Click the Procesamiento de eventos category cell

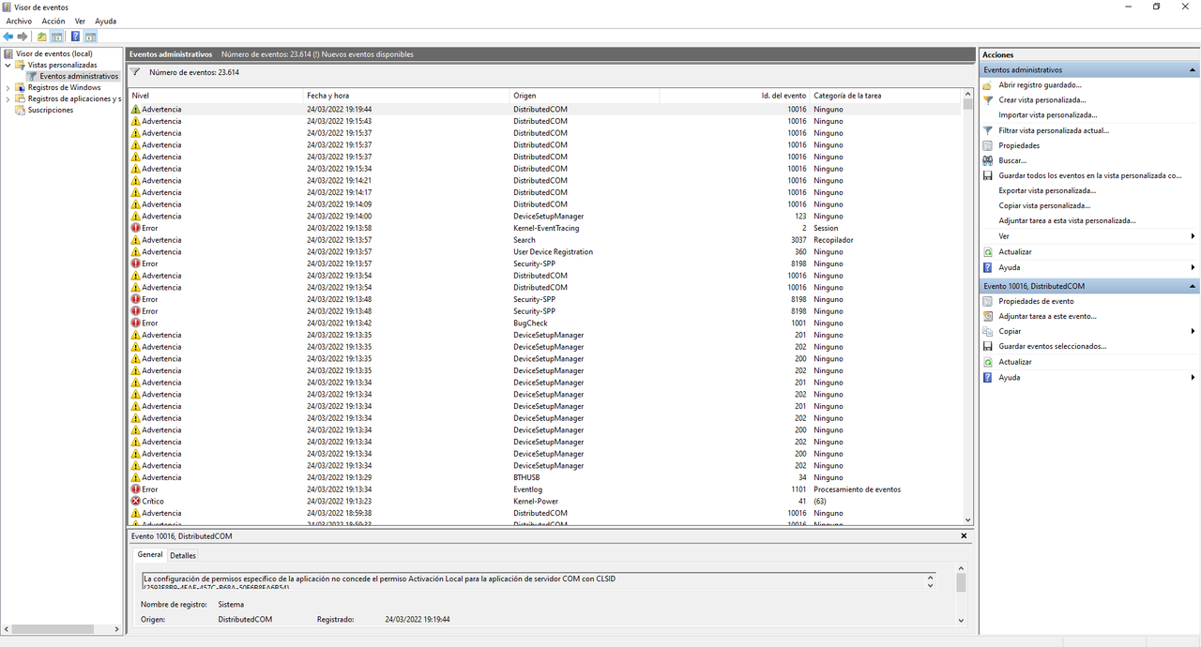click(x=857, y=489)
